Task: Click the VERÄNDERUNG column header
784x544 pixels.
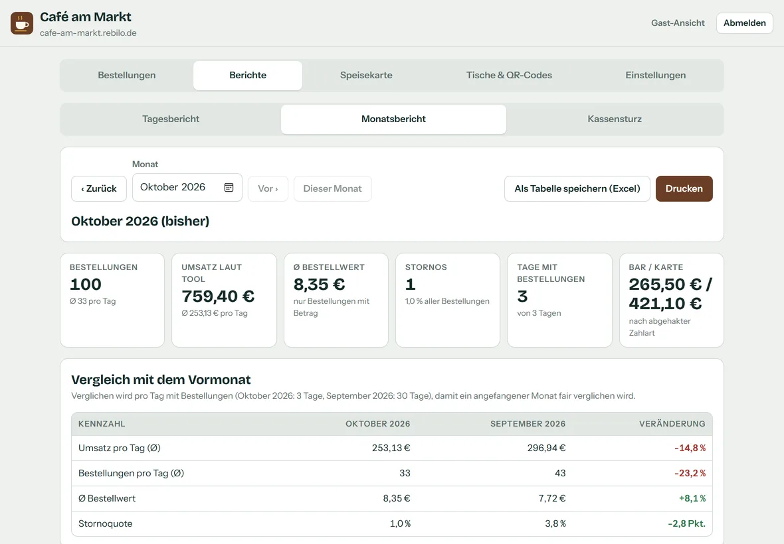Action: 672,424
